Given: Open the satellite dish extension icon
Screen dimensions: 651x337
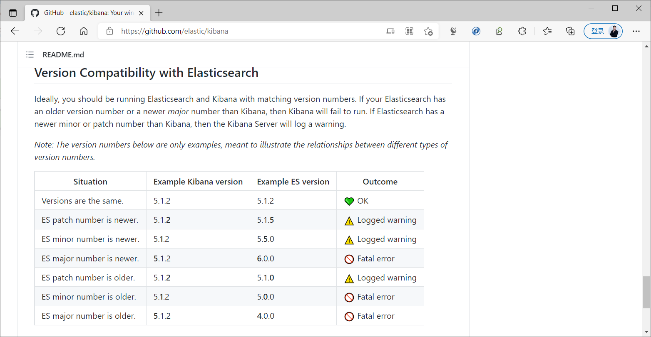Looking at the screenshot, I should pyautogui.click(x=453, y=31).
